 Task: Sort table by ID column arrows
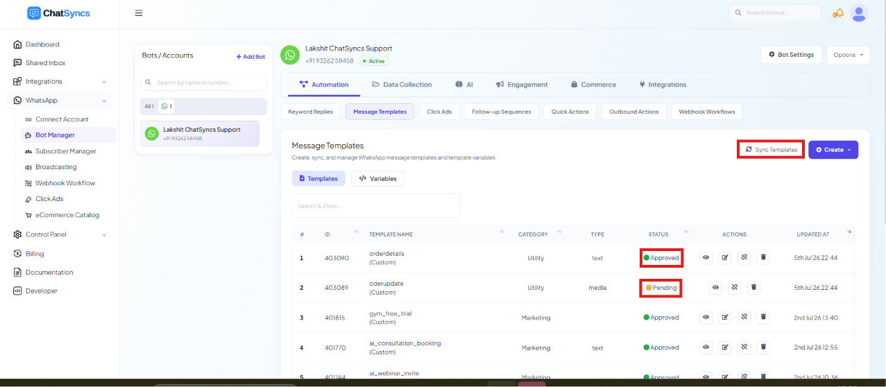[357, 232]
